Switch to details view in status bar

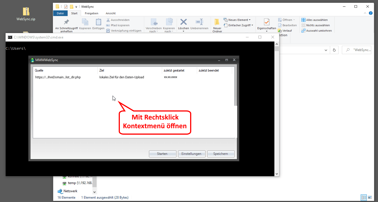pyautogui.click(x=364, y=198)
